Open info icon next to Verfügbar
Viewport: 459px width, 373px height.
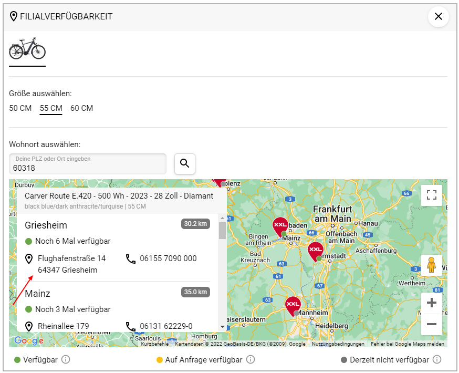click(x=66, y=359)
